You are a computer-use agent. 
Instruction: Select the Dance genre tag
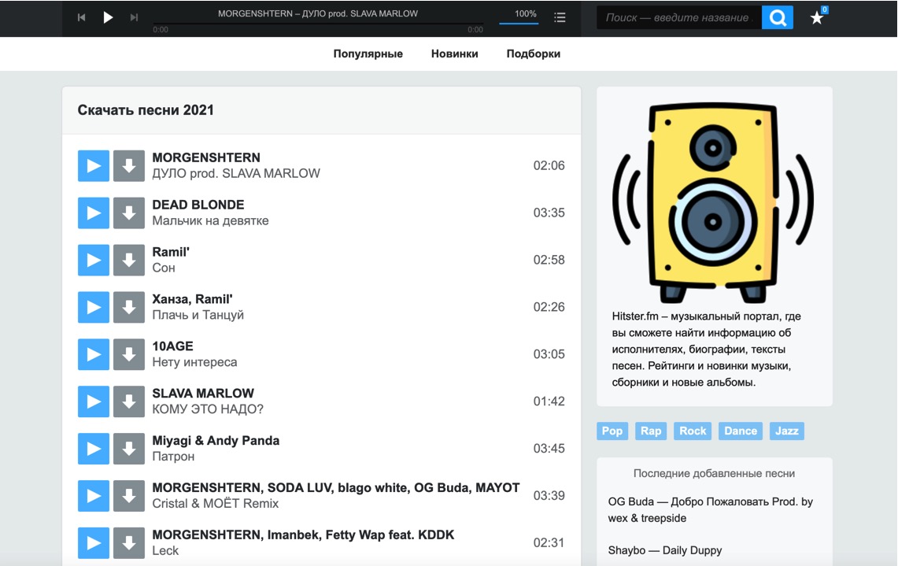click(x=740, y=431)
